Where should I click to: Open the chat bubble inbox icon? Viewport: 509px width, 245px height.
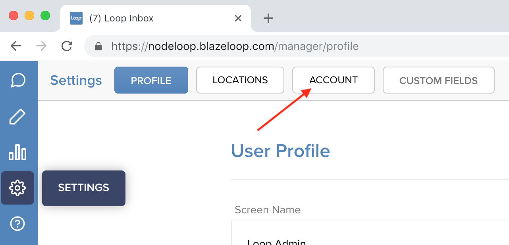pos(18,80)
